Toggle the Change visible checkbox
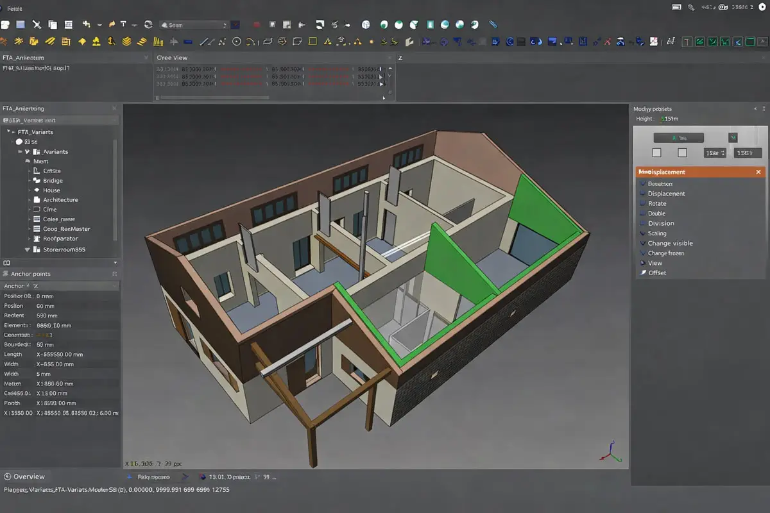 click(642, 243)
